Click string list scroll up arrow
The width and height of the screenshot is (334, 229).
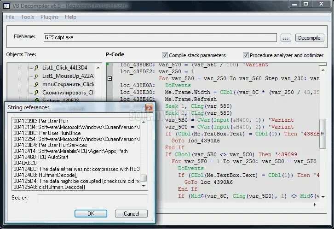(144, 122)
